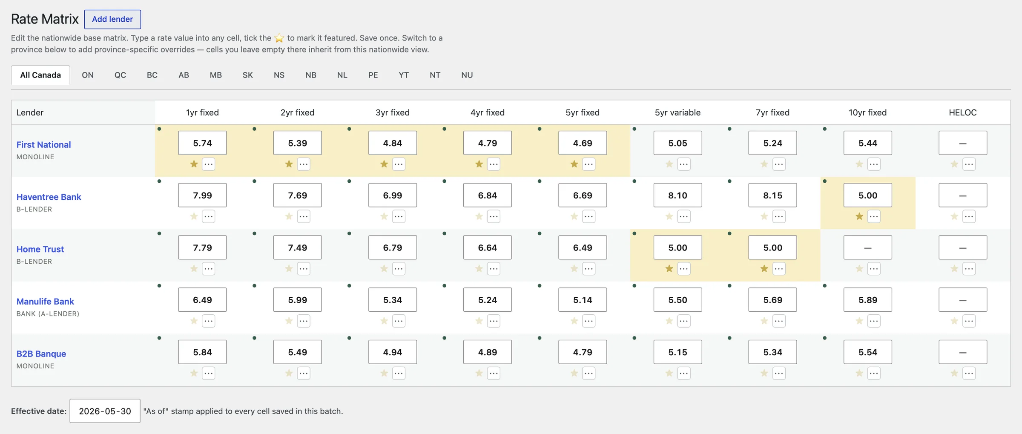Open the AB province tab
1022x434 pixels.
coord(184,75)
